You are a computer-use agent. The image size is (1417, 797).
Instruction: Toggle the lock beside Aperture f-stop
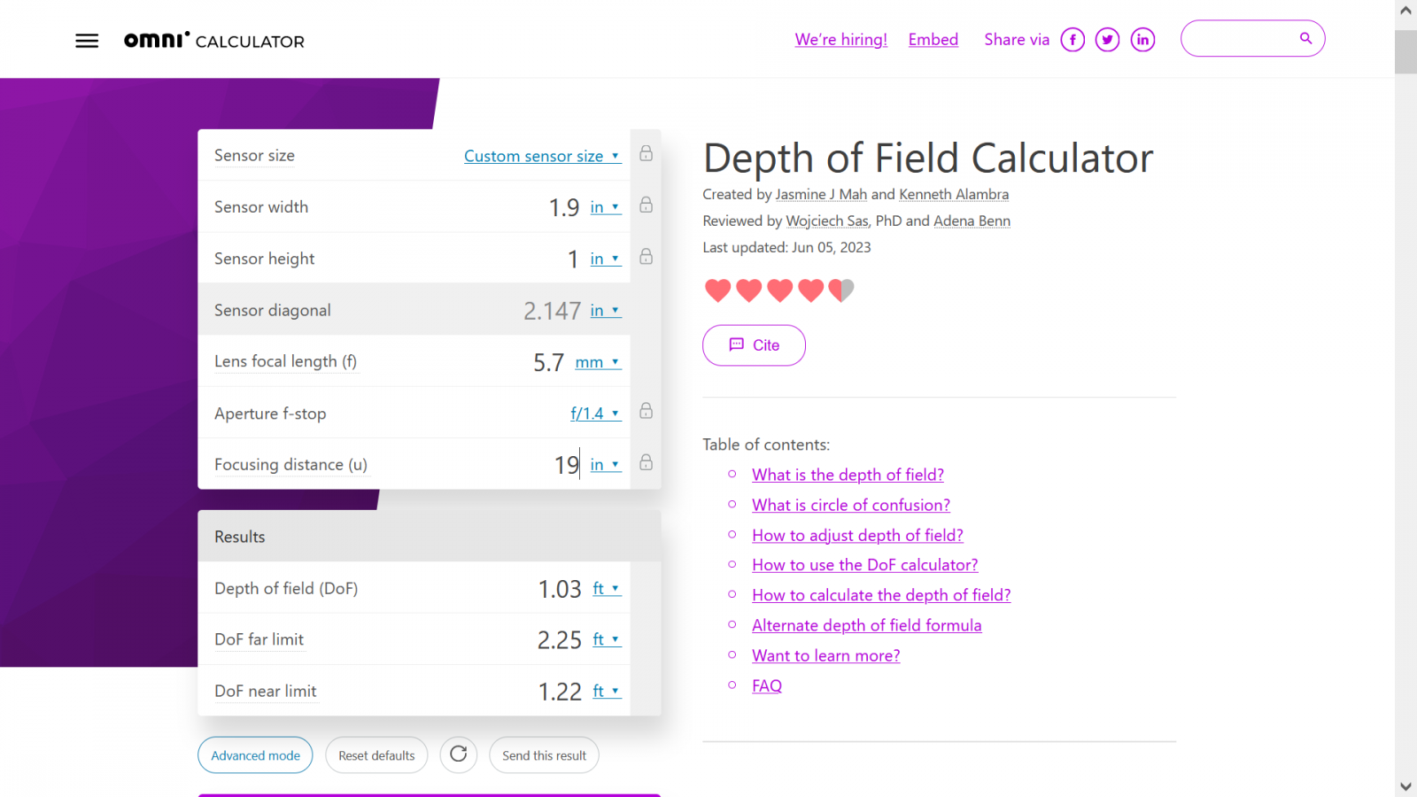coord(647,411)
